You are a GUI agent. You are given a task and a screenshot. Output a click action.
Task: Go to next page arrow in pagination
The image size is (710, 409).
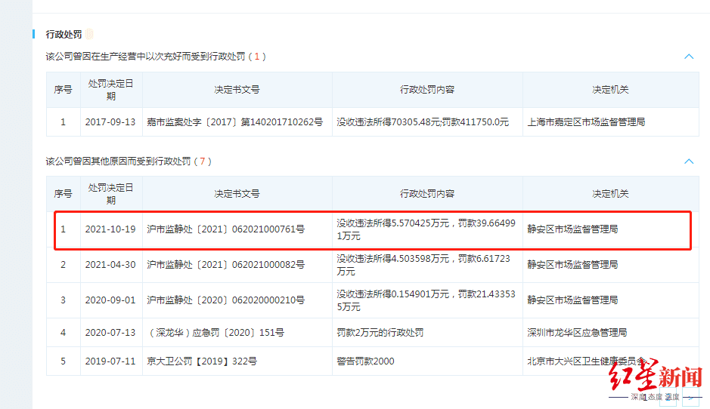pos(690,398)
